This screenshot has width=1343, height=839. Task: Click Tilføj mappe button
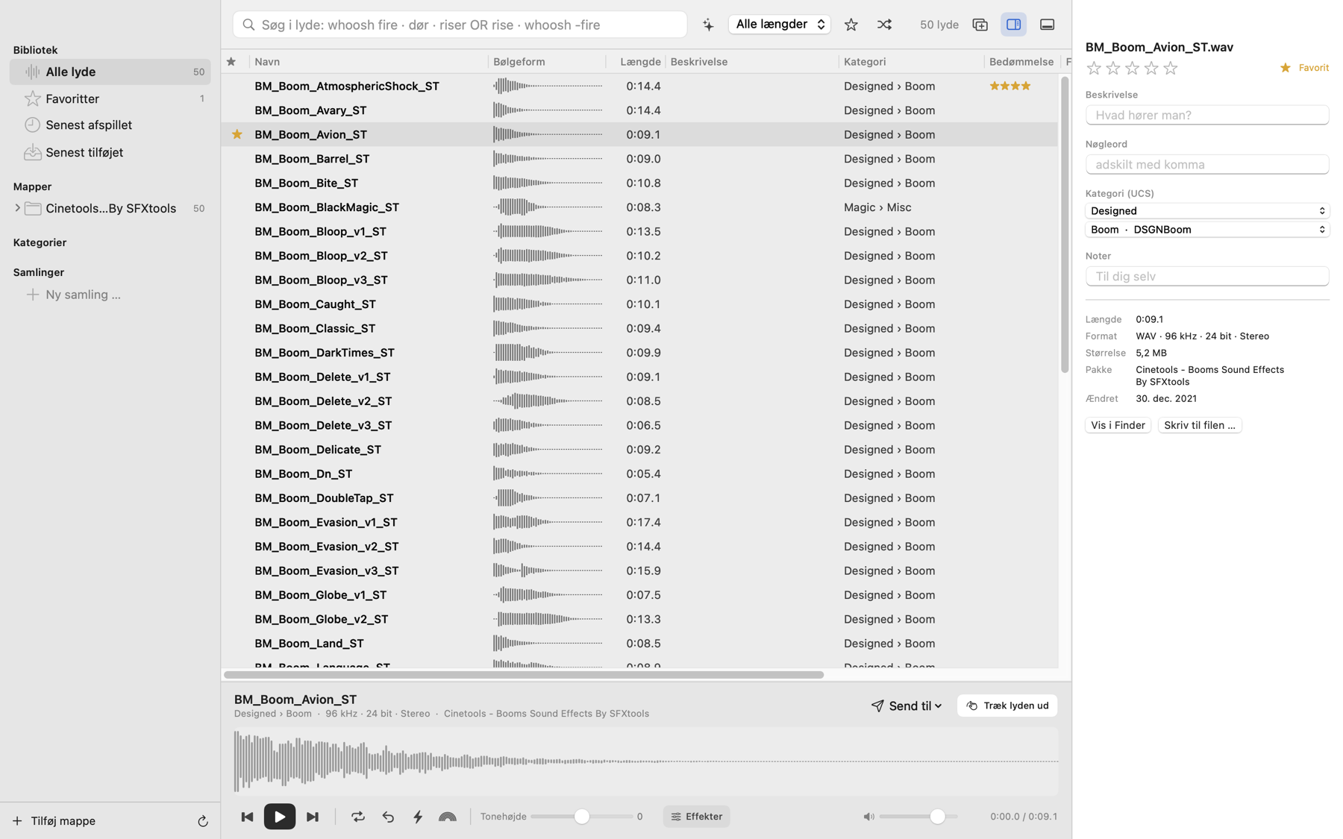[54, 821]
